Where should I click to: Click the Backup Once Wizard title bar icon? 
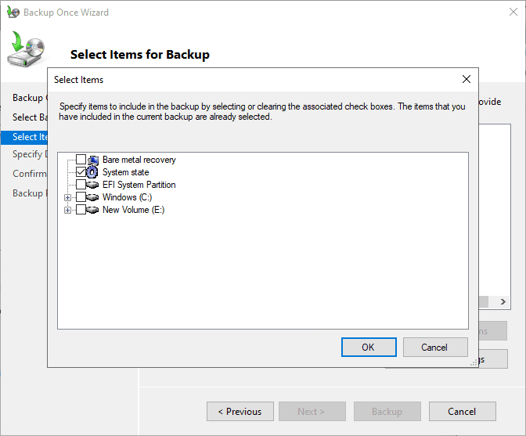click(12, 13)
